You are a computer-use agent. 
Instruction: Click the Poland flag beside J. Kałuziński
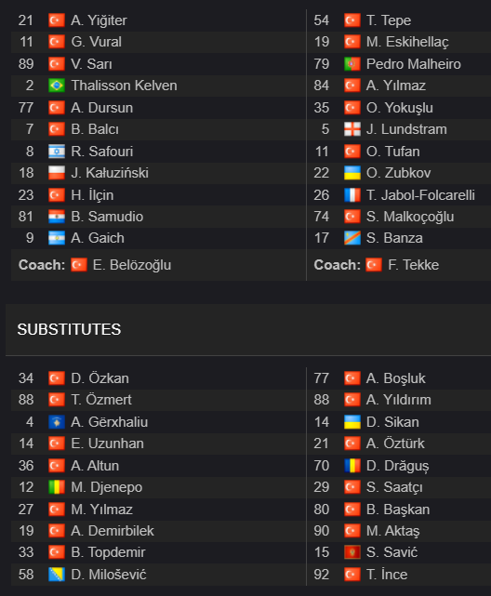[57, 173]
